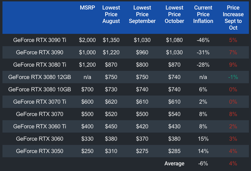Select GeForce RTX 3080 10GB row label

[x=39, y=90]
